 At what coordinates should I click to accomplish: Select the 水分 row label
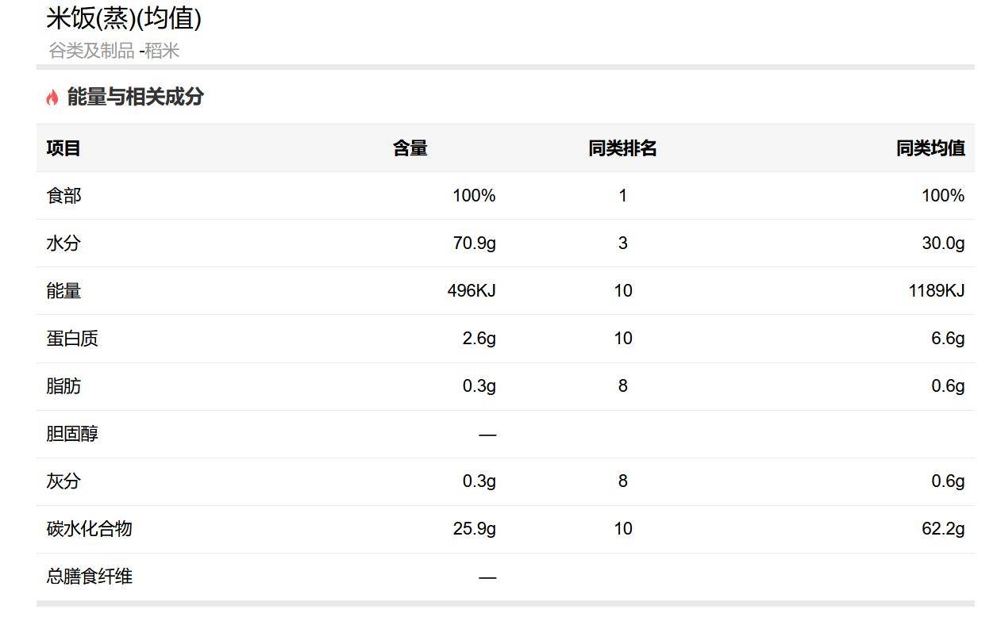coord(64,243)
